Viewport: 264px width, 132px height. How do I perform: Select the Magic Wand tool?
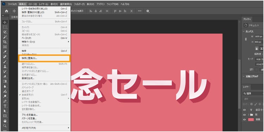pyautogui.click(x=5, y=37)
